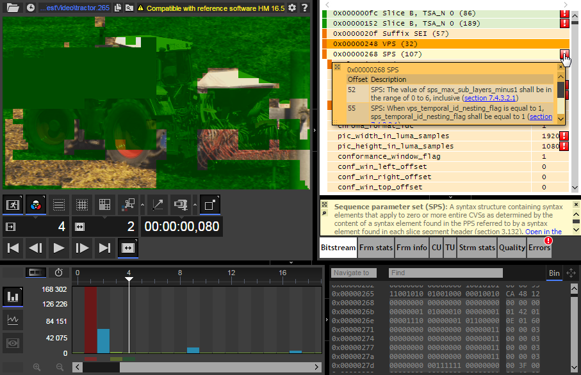Copy the file path with the copy icon
581x375 pixels.
[x=118, y=8]
